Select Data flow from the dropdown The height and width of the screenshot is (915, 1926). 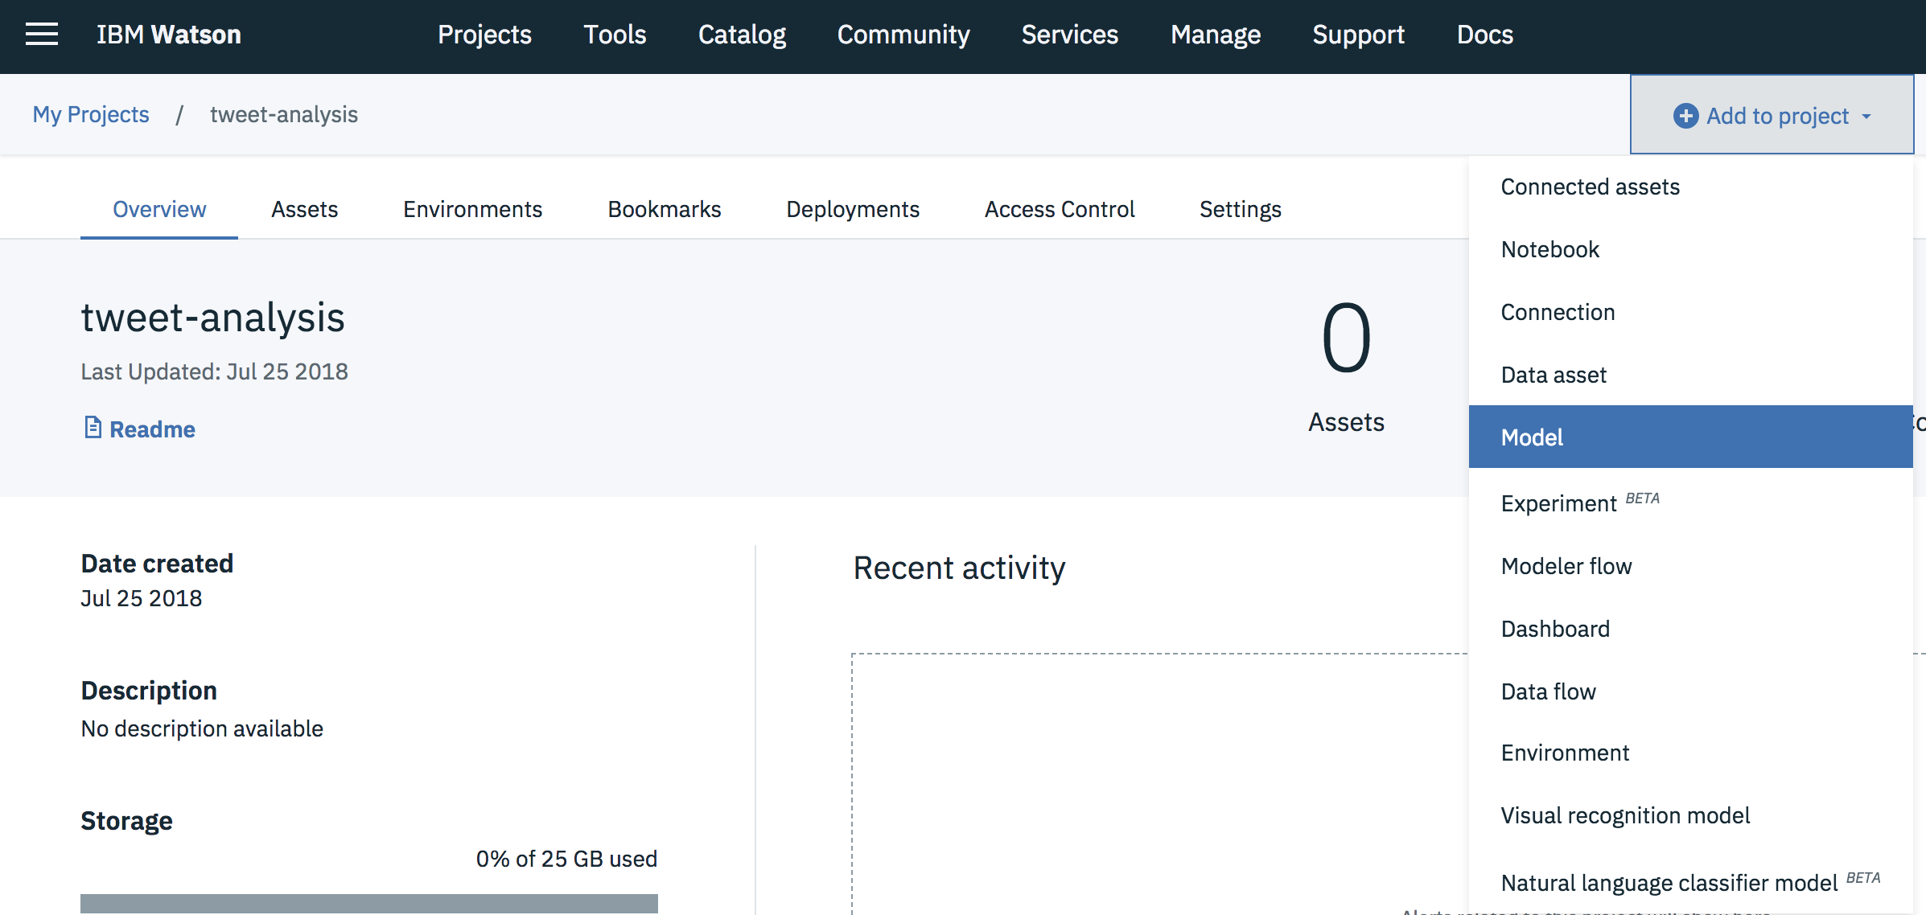[x=1690, y=691]
